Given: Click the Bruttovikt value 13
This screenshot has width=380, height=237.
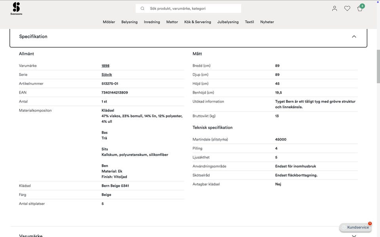Looking at the screenshot, I should (x=277, y=116).
